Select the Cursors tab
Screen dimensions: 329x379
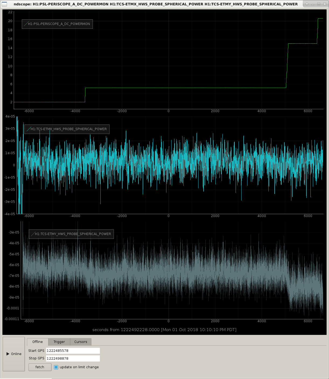[x=81, y=342]
